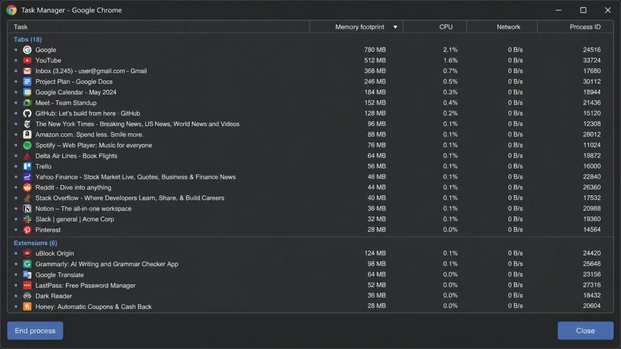Screen dimensions: 621x349
Task: Click the Grammarly icon
Action: 27,264
